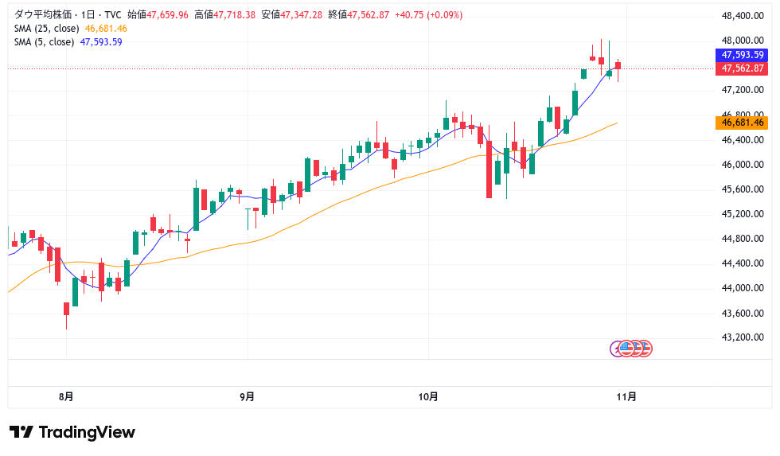This screenshot has width=780, height=456.
Task: Click the SMA (25, close) indicator label
Action: coord(46,28)
